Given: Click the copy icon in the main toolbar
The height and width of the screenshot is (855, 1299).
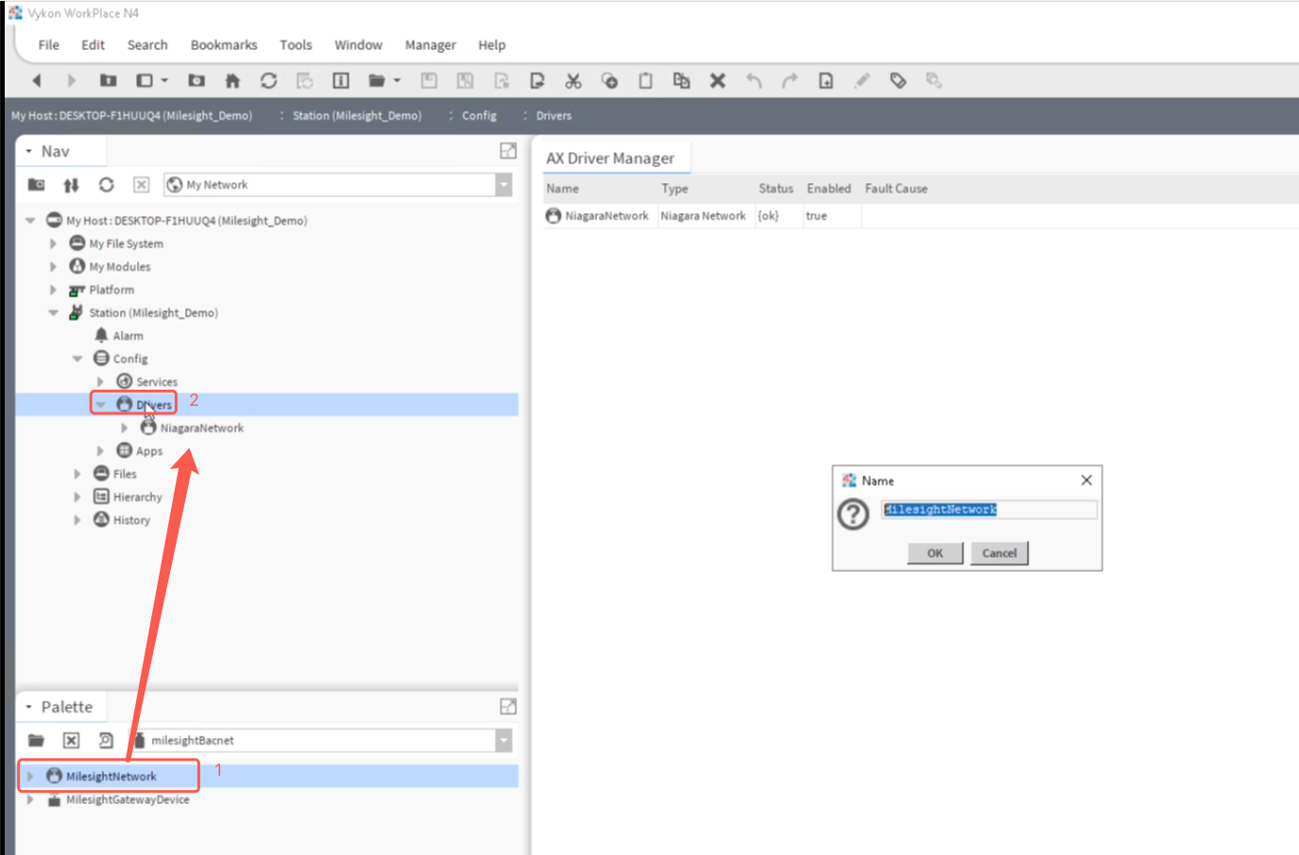Looking at the screenshot, I should 609,81.
